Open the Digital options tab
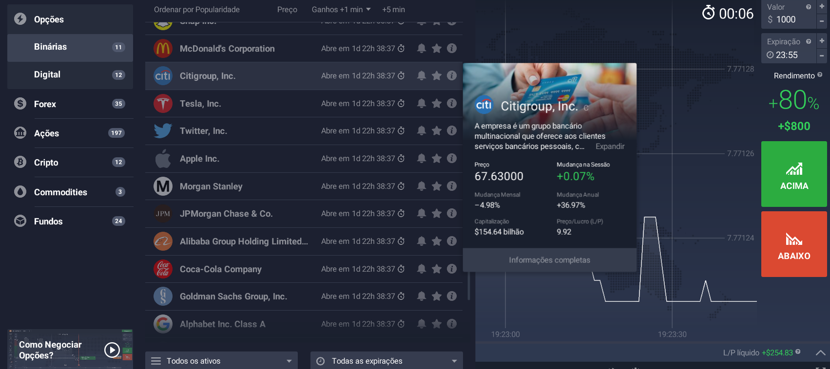Screen dimensions: 830x369 (x=70, y=75)
